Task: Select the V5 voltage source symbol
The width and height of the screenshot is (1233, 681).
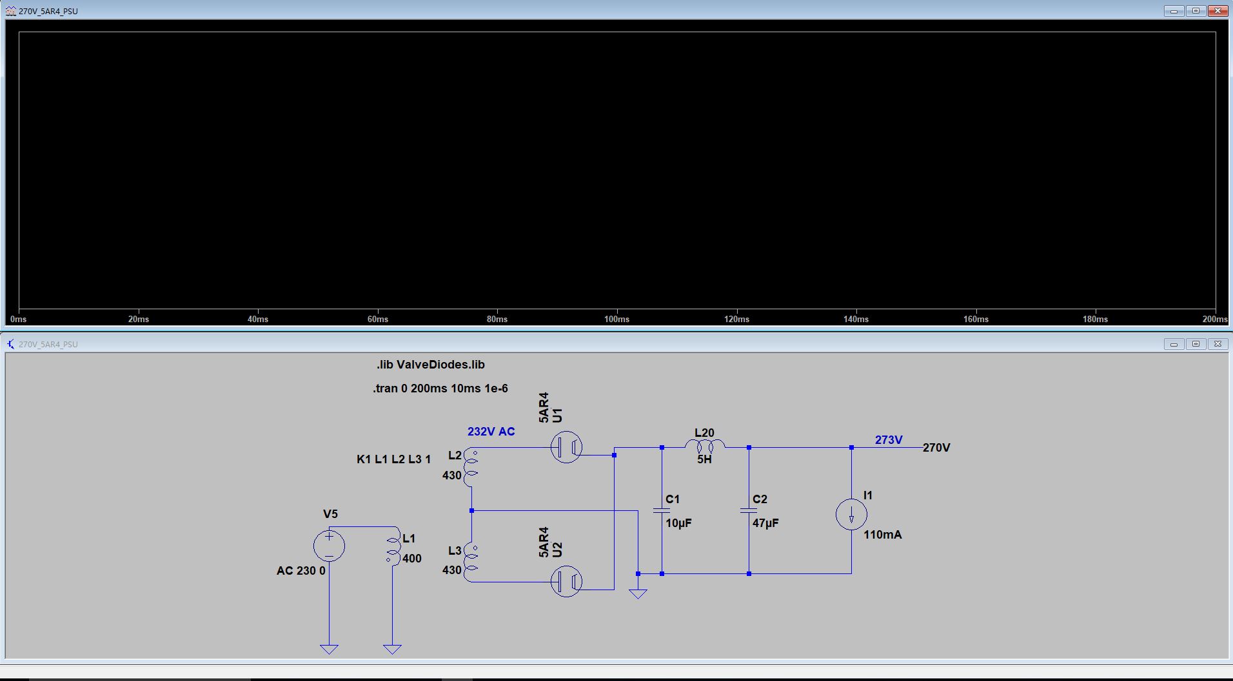Action: 329,546
